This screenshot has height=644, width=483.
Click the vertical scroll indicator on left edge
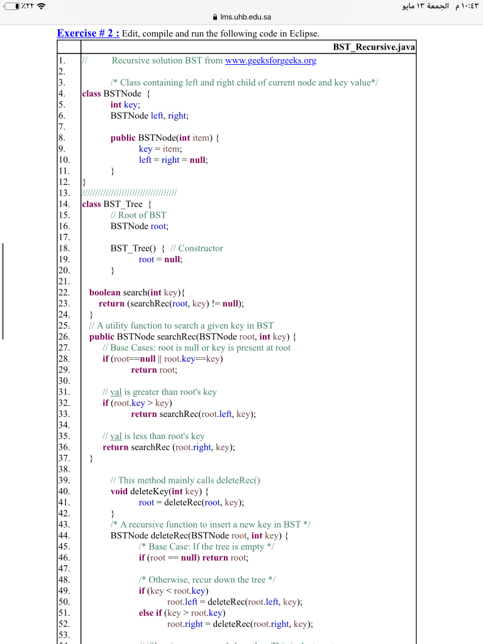(3, 291)
